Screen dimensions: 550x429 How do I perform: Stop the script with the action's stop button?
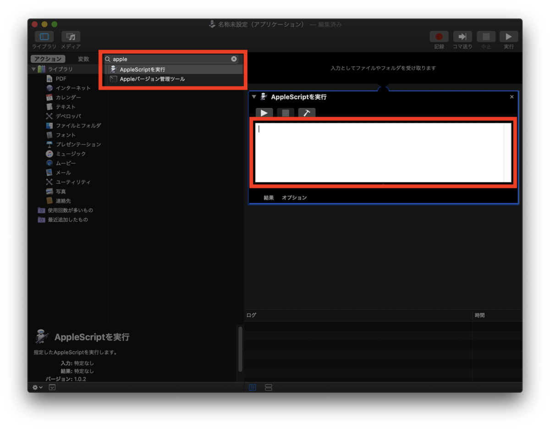tap(286, 113)
